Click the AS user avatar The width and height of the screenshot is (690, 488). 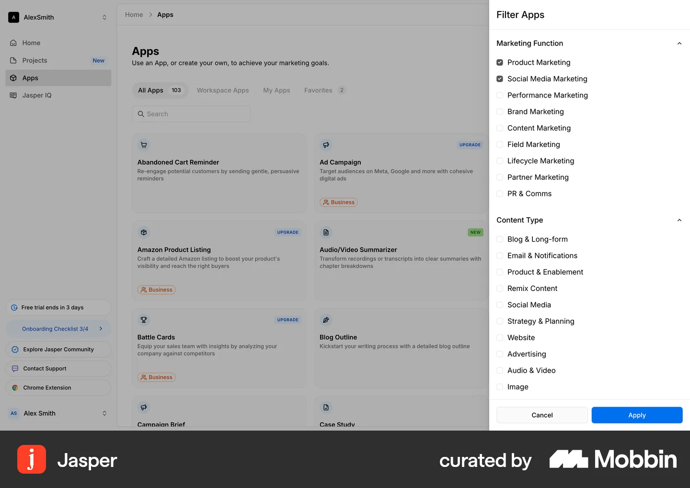(13, 413)
